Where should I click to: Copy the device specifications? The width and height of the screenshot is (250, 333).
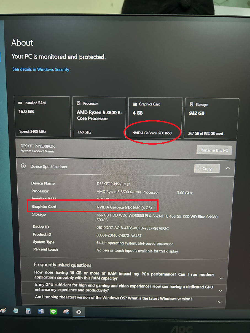coord(207,169)
